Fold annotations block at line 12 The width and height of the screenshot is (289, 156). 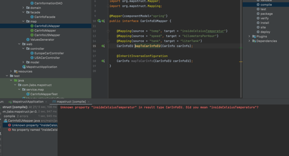(108, 31)
